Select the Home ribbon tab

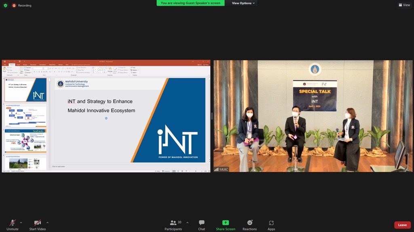pos(12,65)
